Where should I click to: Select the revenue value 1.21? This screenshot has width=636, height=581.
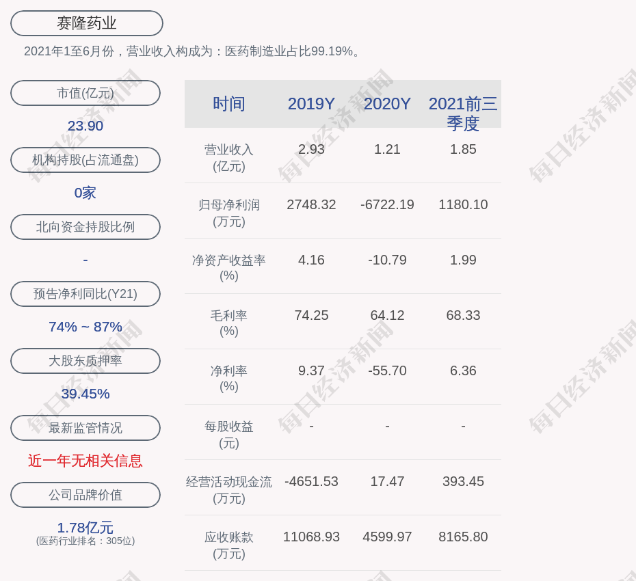pos(387,149)
